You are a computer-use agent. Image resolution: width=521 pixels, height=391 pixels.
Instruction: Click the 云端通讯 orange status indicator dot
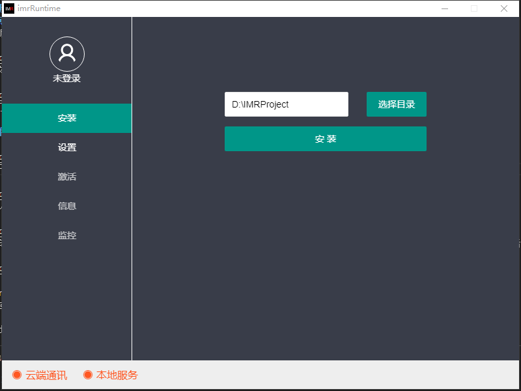point(17,375)
